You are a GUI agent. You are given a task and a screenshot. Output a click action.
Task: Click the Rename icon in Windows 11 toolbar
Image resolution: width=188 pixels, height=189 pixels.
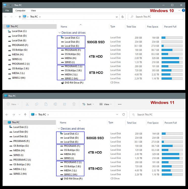[55, 104]
